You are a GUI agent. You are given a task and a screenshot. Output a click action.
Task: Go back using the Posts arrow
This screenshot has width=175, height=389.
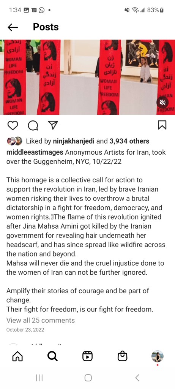[x=13, y=27]
